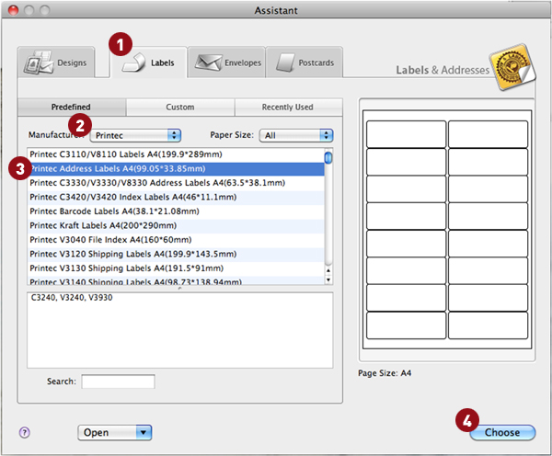Click the C3240, V3240, V3930 description text
The image size is (552, 456).
coord(72,298)
